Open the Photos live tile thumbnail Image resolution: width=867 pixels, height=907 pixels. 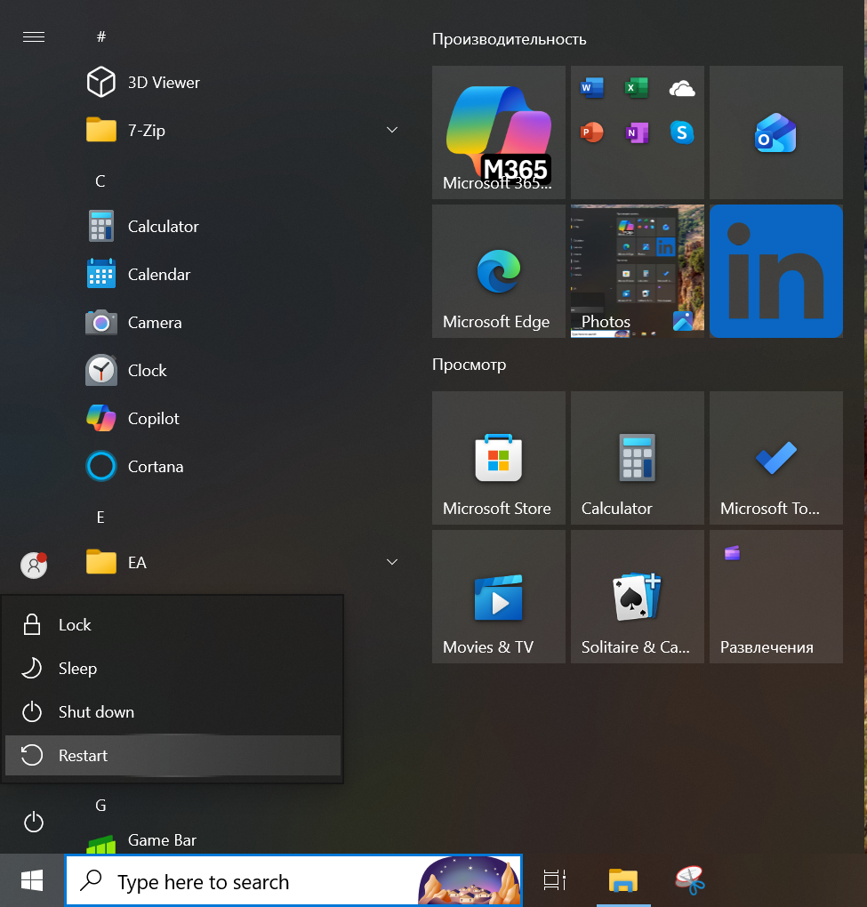[638, 271]
